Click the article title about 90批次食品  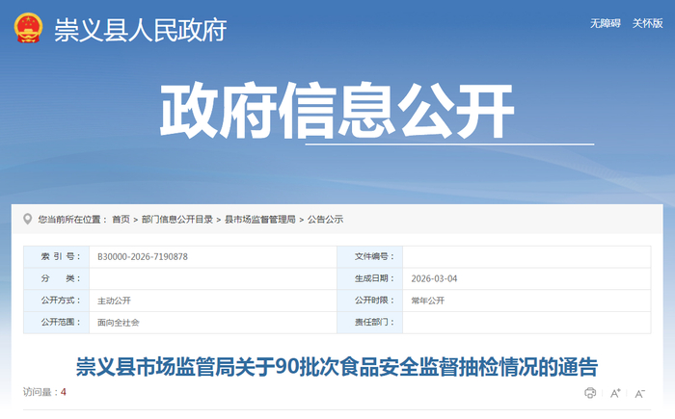(x=337, y=367)
